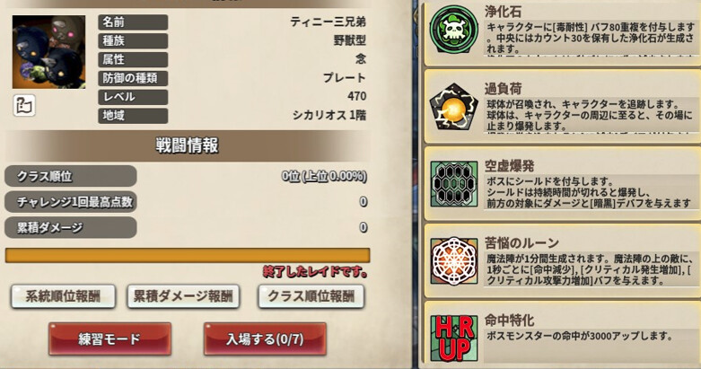Open 系統順位報酬 rewards
This screenshot has height=369, width=701.
[63, 296]
